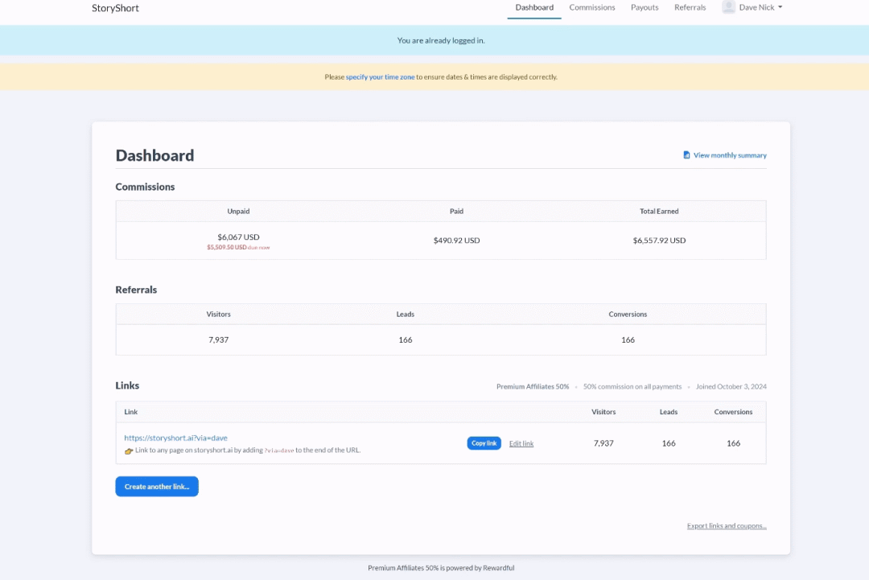869x580 pixels.
Task: Click the user avatar icon beside Dave Nick
Action: point(728,6)
